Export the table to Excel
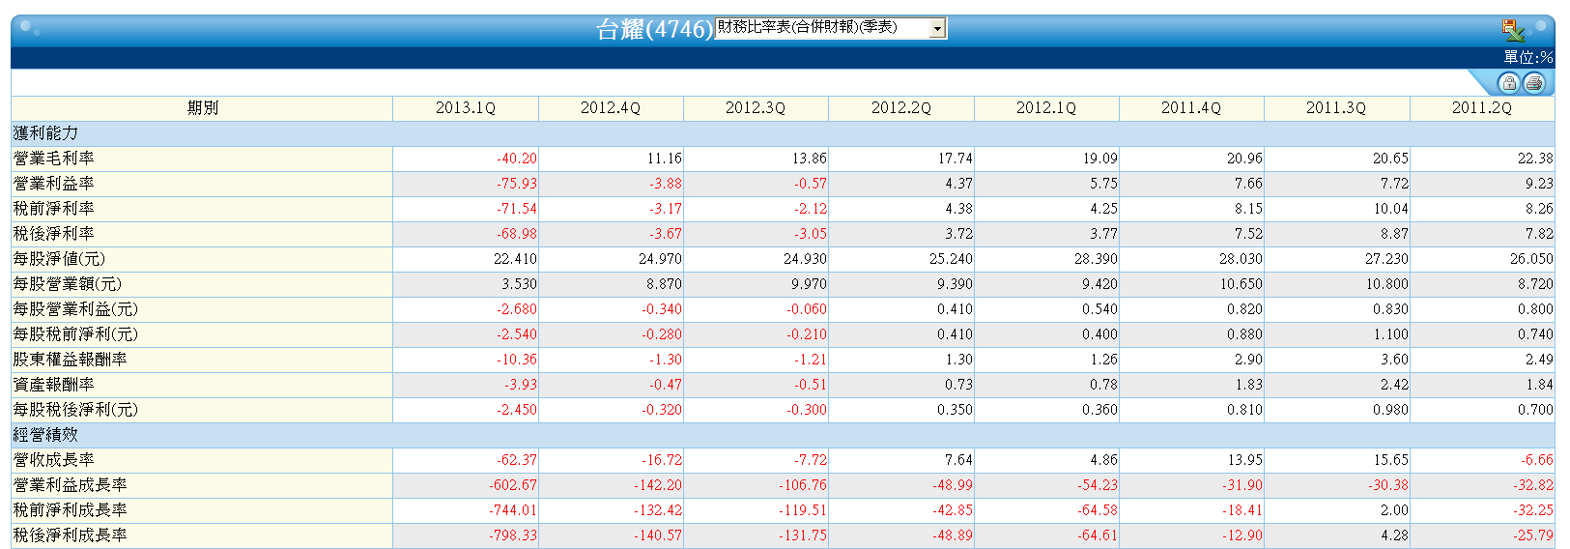Viewport: 1570px width, 549px height. tap(1513, 30)
